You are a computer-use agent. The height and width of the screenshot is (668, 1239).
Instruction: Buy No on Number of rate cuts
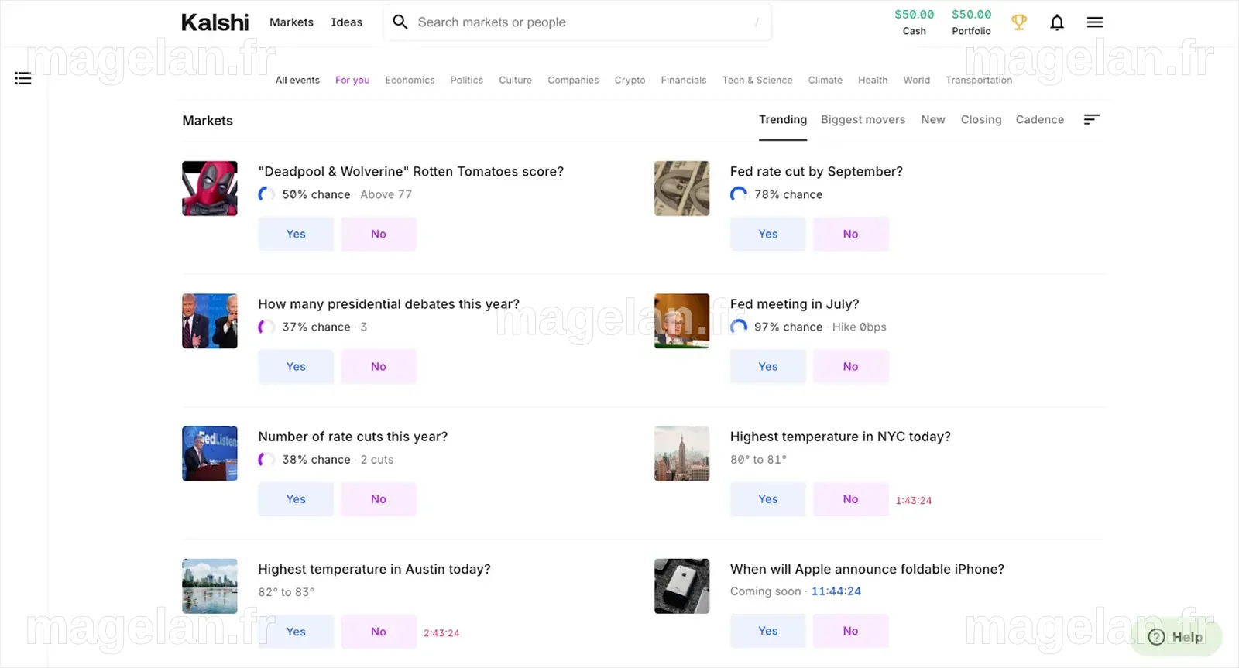click(x=379, y=499)
